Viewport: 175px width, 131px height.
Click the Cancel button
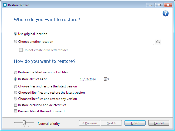point(159,123)
